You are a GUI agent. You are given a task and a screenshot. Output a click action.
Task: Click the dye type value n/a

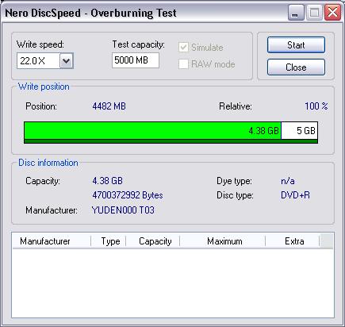tap(288, 181)
